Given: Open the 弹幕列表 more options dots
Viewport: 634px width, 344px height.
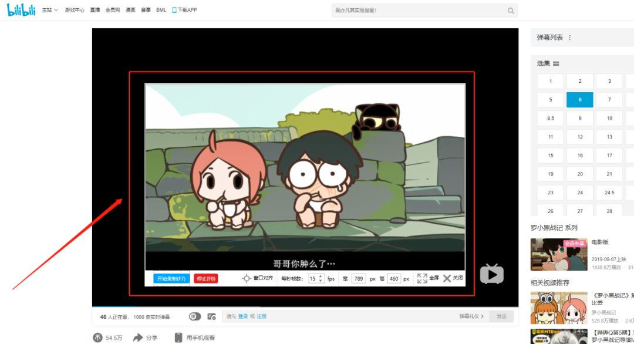Looking at the screenshot, I should click(x=569, y=38).
